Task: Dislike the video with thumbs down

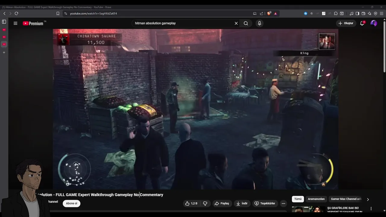Action: [x=205, y=203]
